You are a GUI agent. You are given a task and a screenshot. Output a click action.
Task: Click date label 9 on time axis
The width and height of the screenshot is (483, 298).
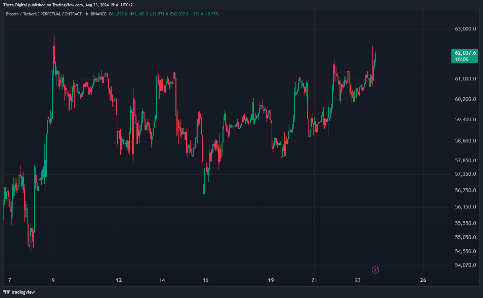pyautogui.click(x=53, y=280)
